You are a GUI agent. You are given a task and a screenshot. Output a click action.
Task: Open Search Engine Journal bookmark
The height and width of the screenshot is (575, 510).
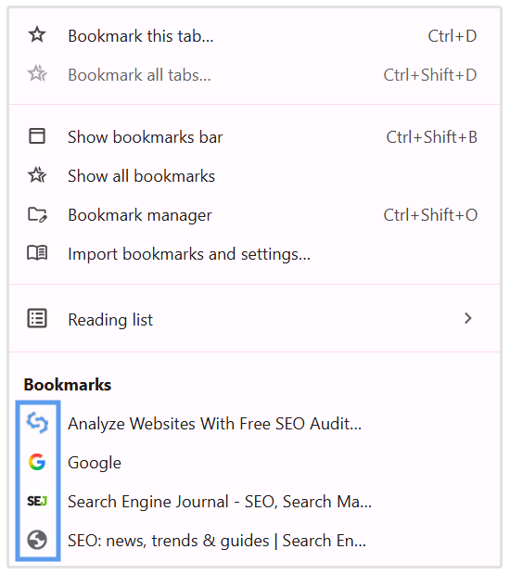(254, 502)
